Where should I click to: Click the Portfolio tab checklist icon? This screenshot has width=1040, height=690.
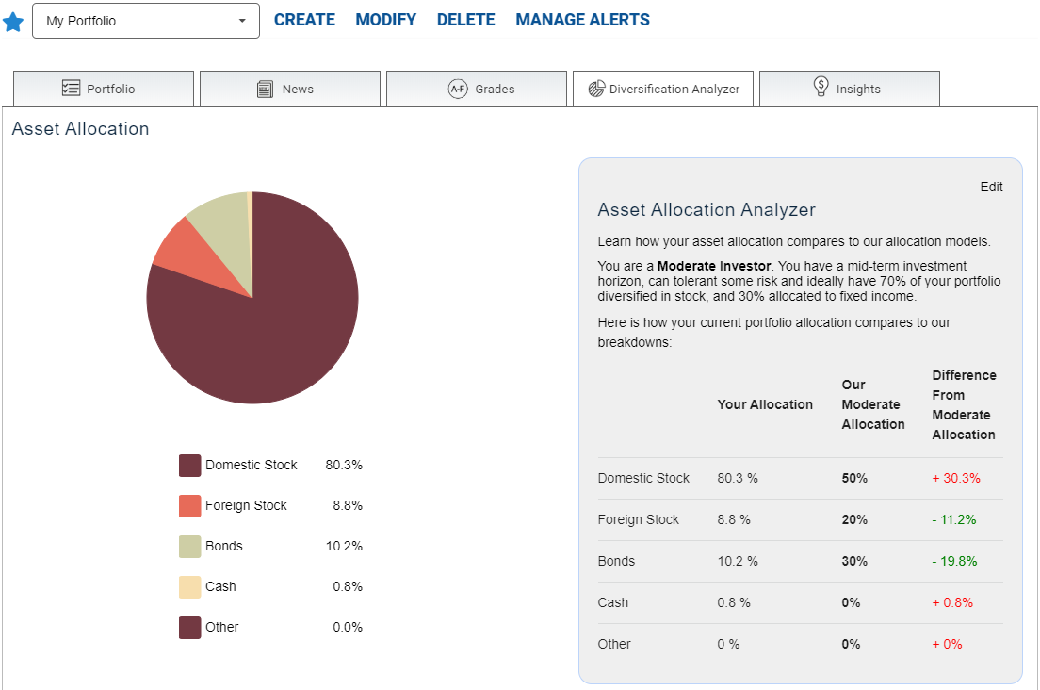[x=71, y=89]
